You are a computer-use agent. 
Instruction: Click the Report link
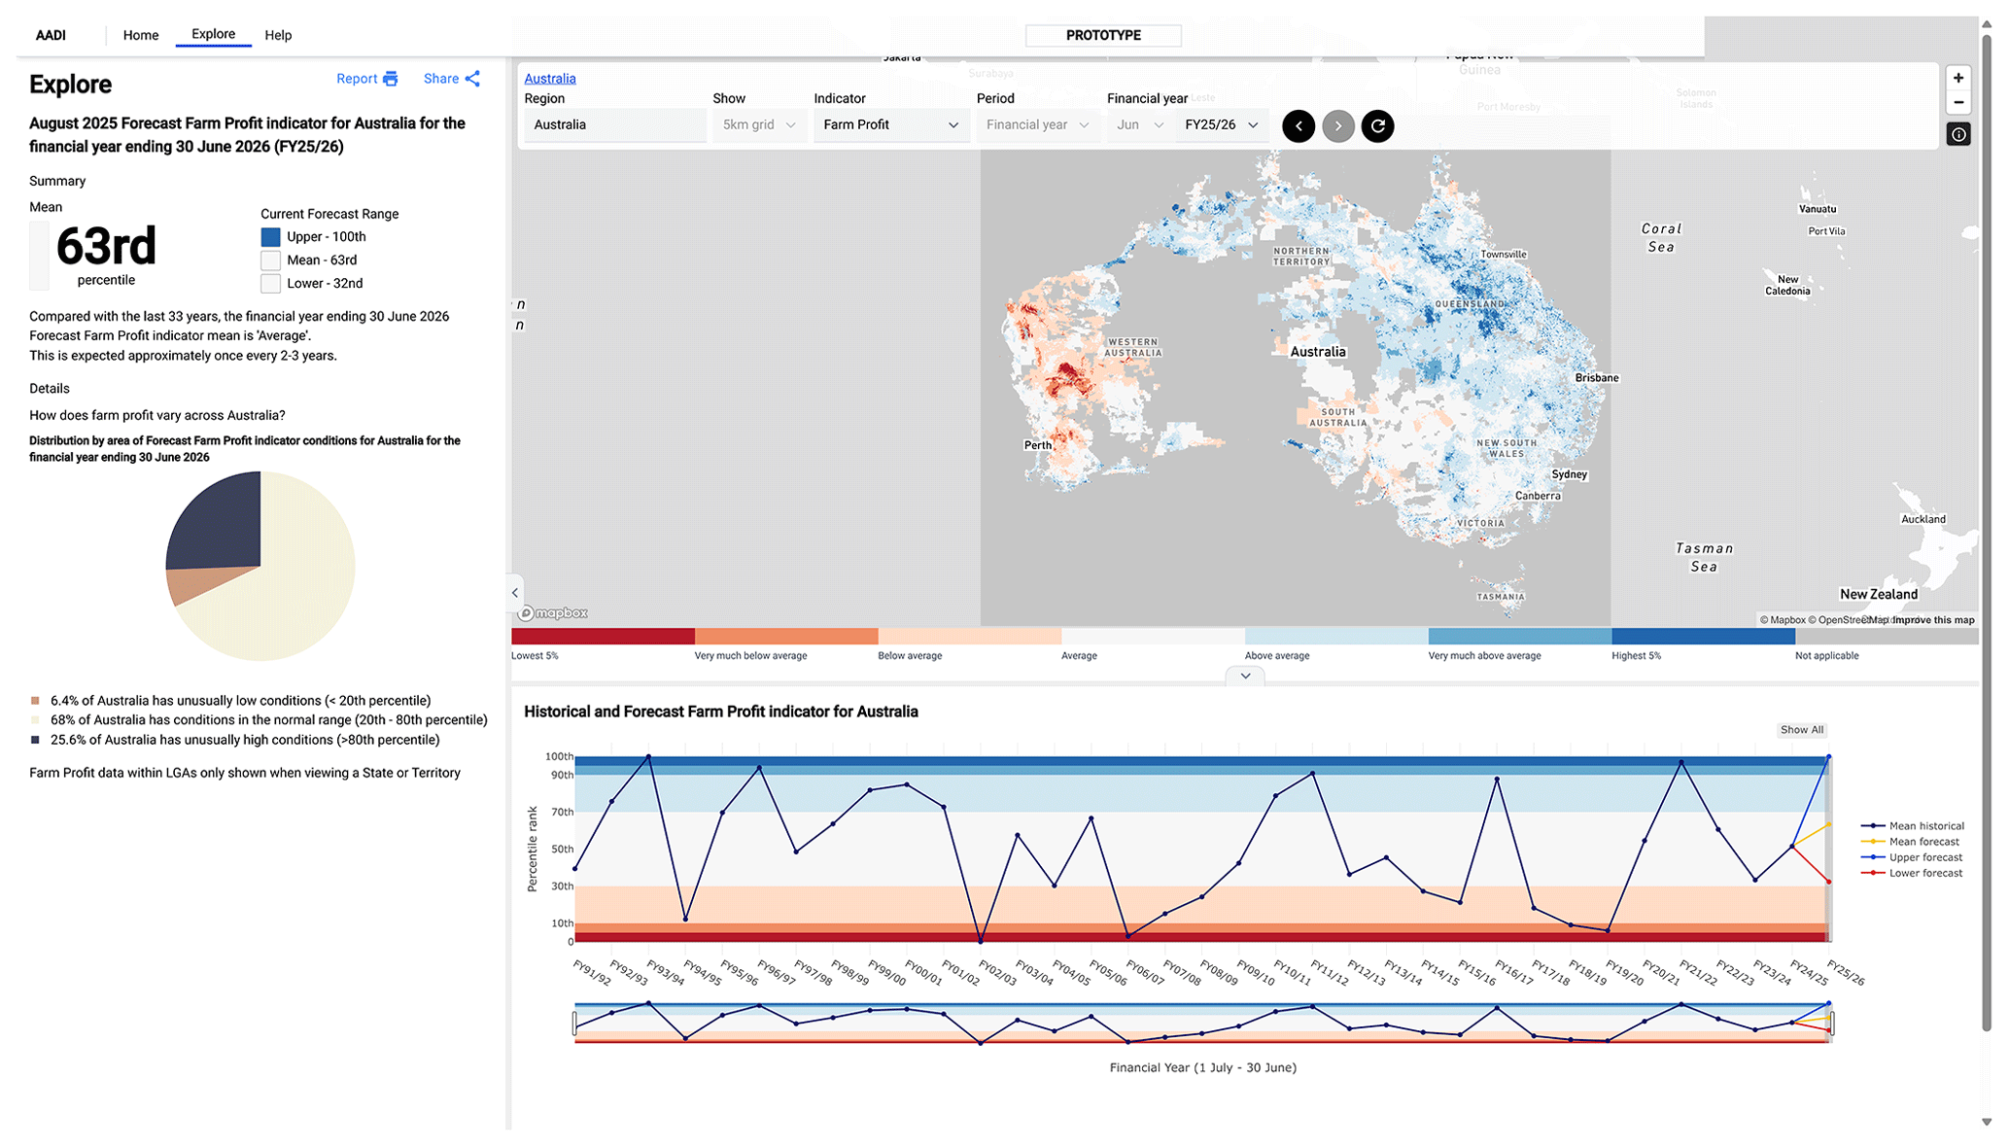[x=357, y=79]
